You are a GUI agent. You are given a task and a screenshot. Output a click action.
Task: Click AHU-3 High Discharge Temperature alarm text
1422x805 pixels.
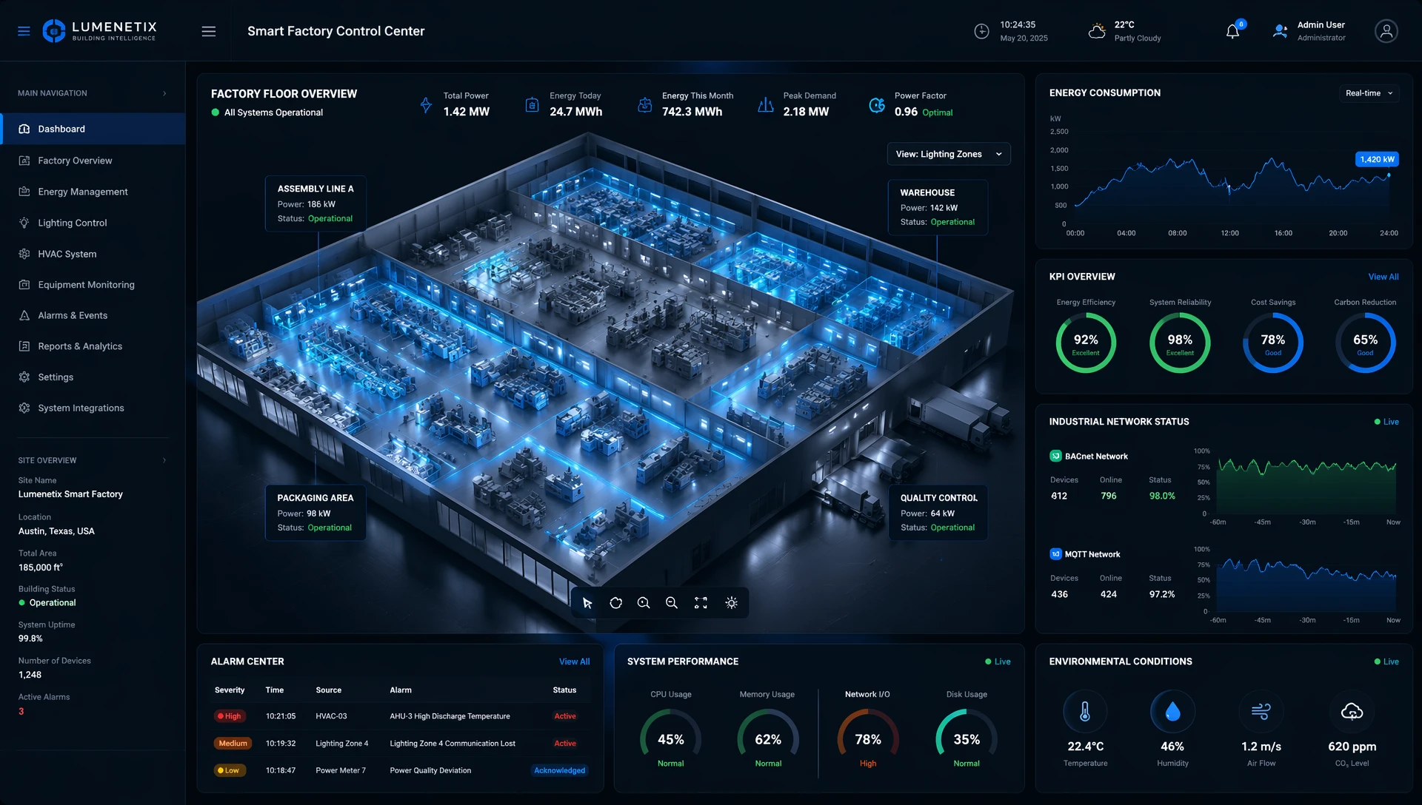(x=450, y=716)
